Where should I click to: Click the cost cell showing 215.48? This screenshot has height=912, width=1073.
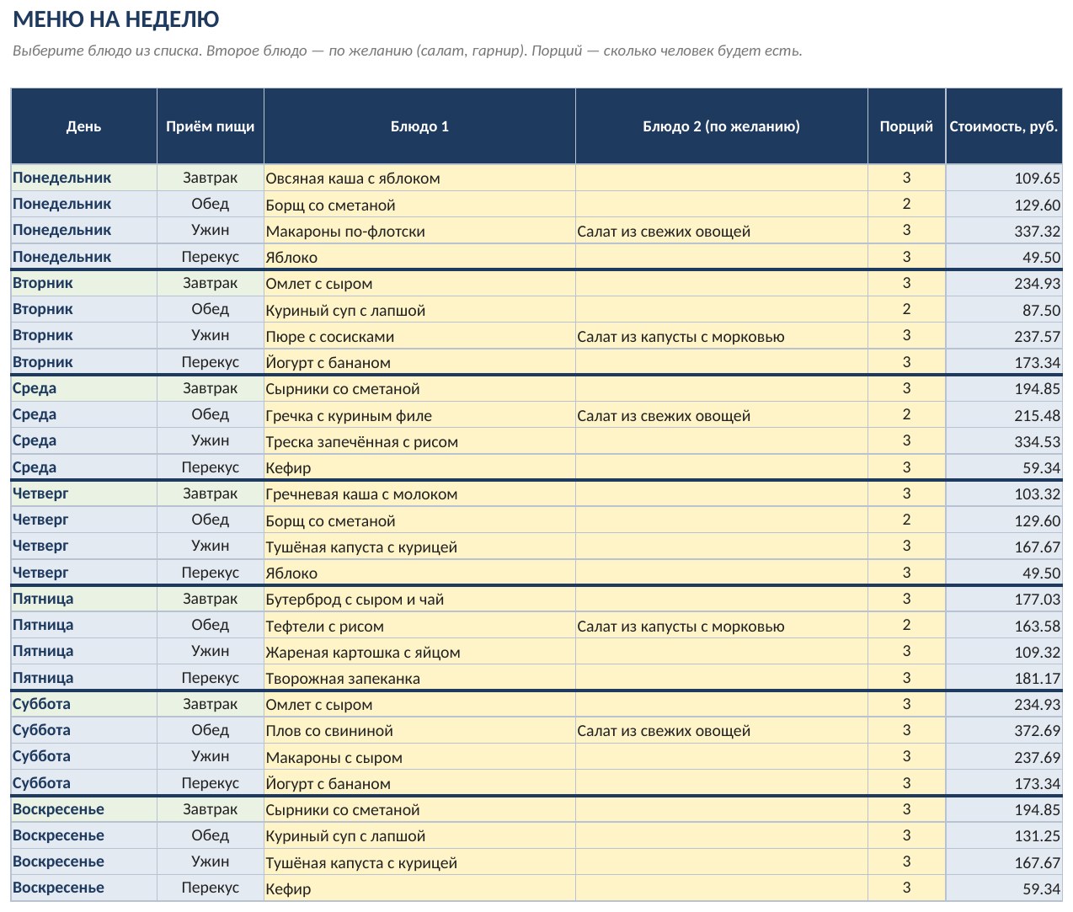tap(1004, 415)
